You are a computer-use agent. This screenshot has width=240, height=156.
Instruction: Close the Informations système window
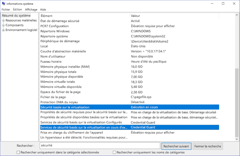pyautogui.click(x=234, y=4)
